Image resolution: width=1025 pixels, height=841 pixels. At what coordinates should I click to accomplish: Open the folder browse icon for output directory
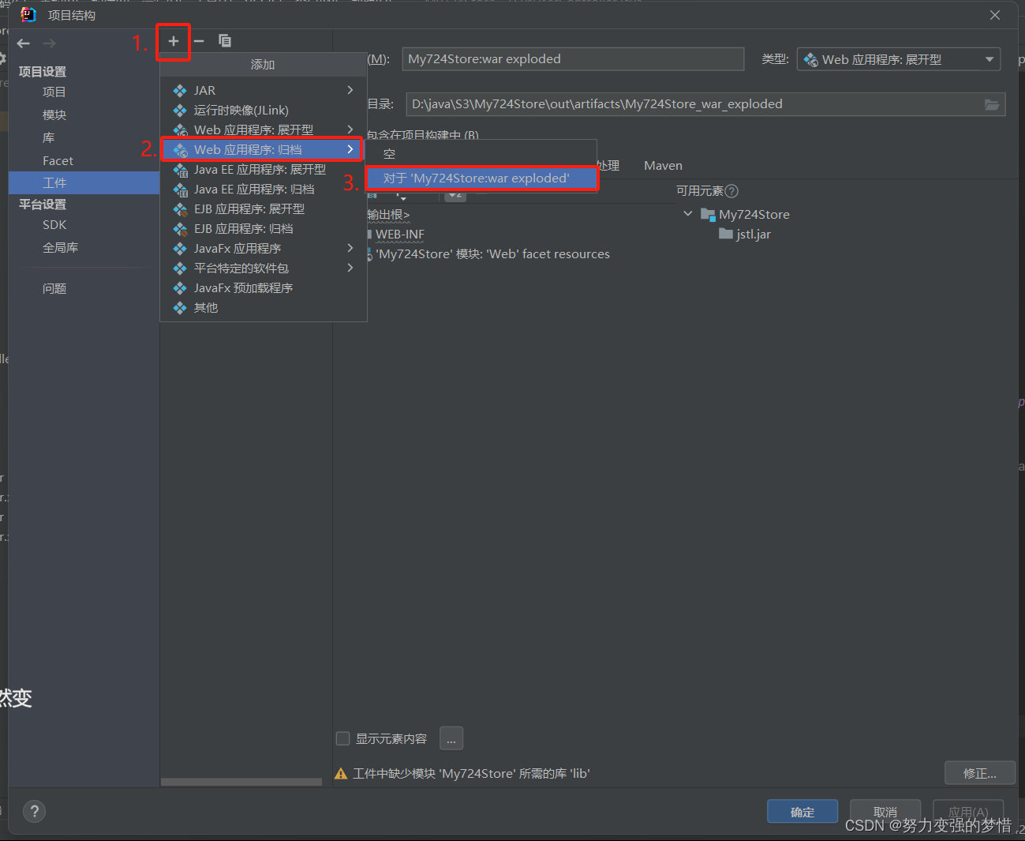coord(992,104)
